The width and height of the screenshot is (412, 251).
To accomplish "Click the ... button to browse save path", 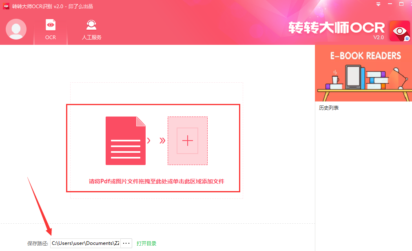I will point(126,242).
